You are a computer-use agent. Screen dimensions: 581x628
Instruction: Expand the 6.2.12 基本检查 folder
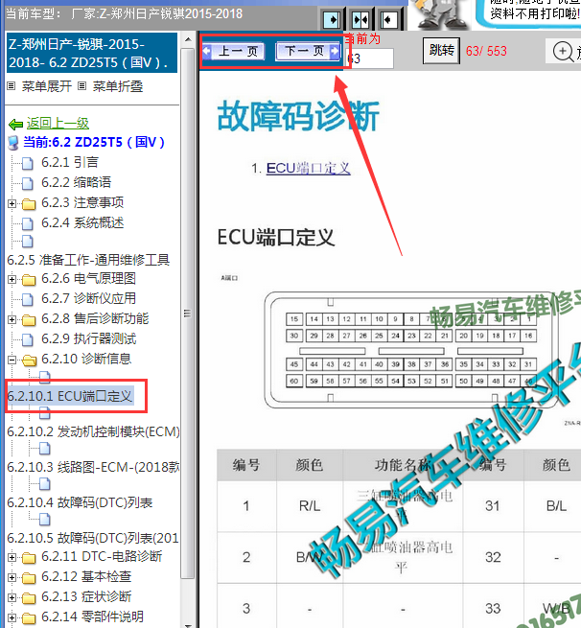(x=12, y=577)
